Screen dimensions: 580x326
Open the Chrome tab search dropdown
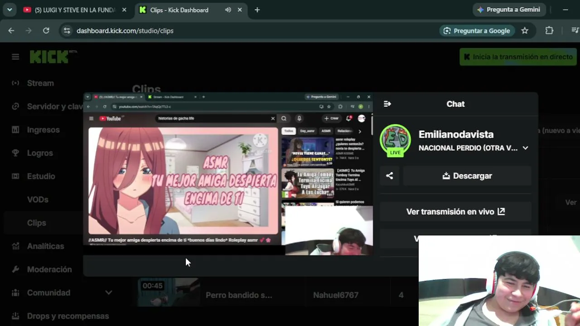pos(10,10)
